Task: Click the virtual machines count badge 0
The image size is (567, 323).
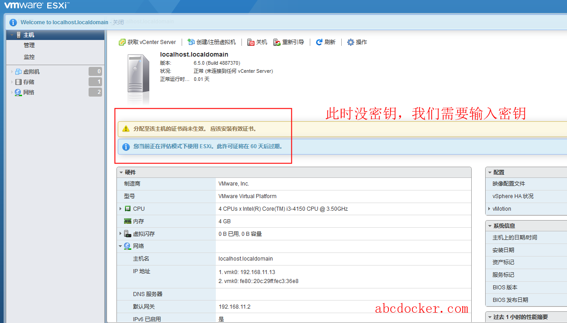Action: 95,71
